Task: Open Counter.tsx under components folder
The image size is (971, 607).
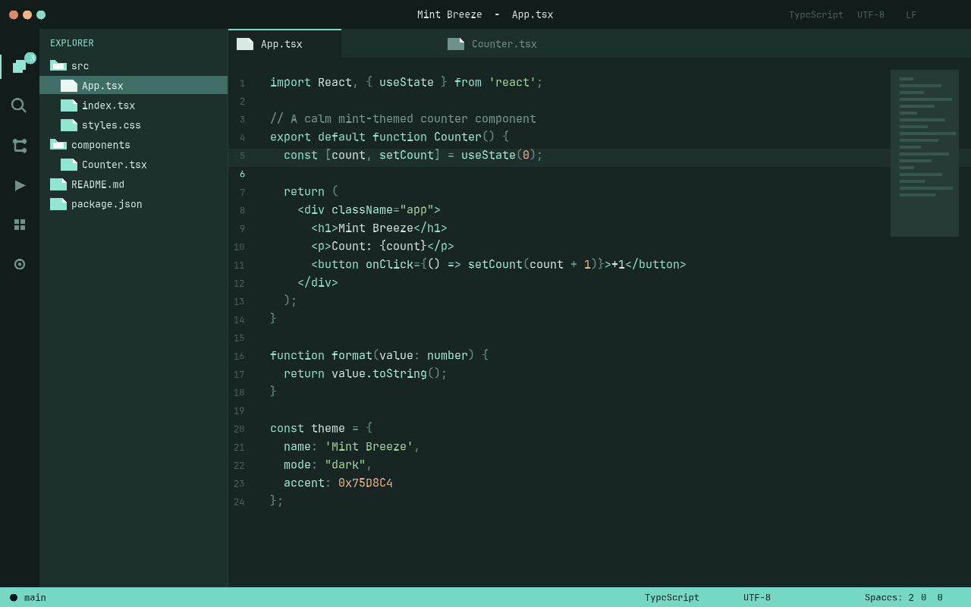Action: (134, 165)
